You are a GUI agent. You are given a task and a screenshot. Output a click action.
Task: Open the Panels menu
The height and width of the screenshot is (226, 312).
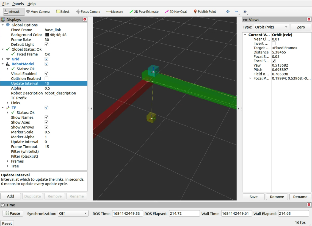coord(18,4)
